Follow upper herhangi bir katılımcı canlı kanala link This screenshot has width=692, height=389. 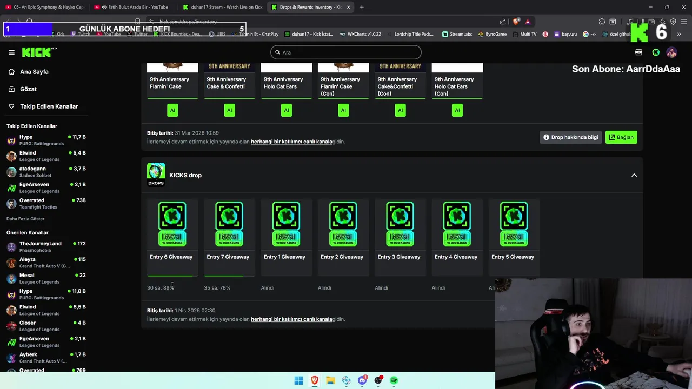291,142
